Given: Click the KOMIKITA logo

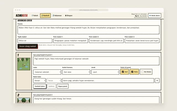Looking at the screenshot, I should coord(22,16).
